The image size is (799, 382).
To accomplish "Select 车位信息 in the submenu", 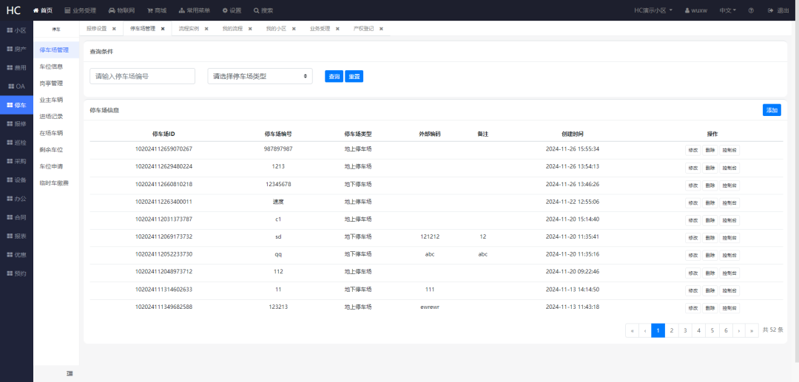I will coord(51,66).
